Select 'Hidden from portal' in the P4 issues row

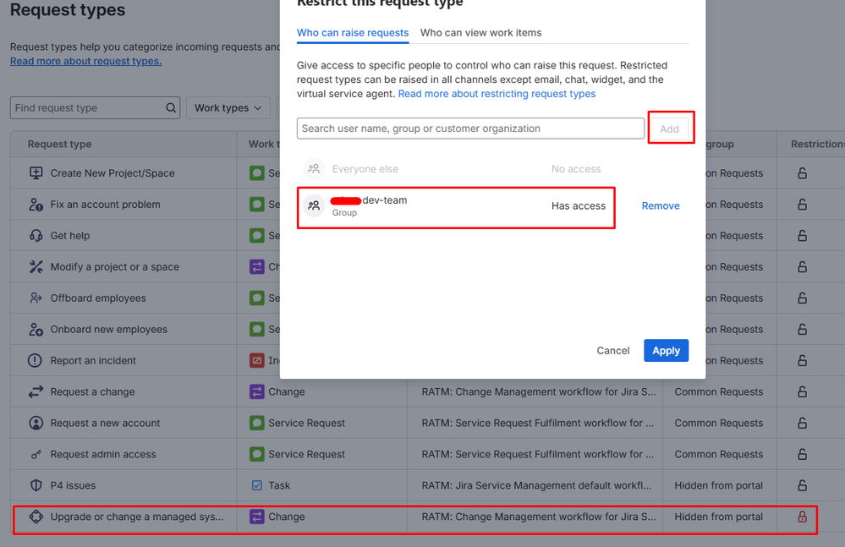click(x=718, y=485)
